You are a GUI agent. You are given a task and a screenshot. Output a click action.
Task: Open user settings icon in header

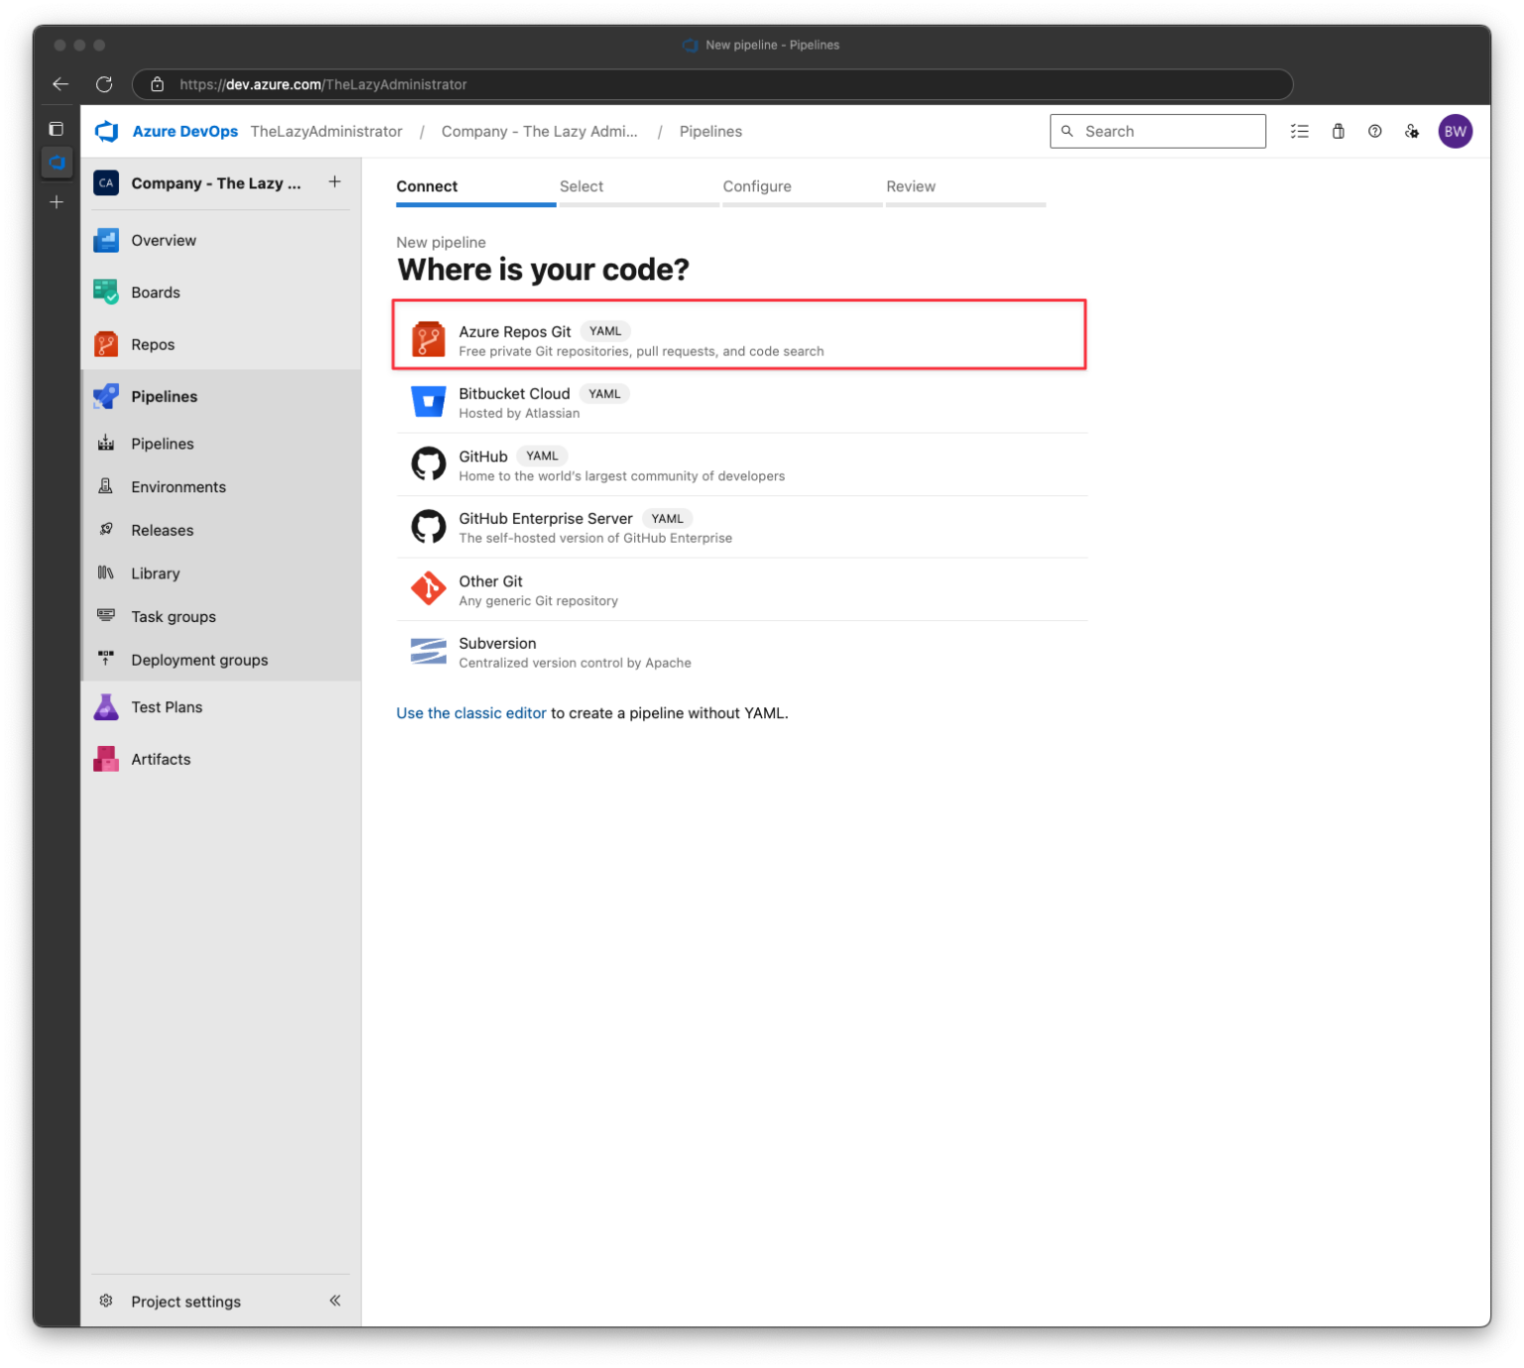pyautogui.click(x=1412, y=131)
